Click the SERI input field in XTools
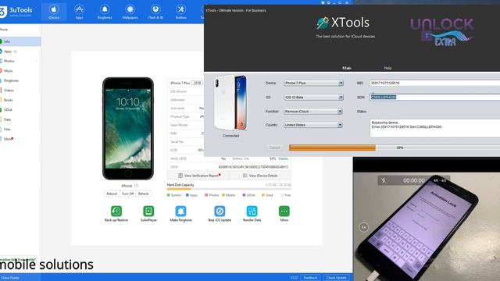 (x=434, y=97)
